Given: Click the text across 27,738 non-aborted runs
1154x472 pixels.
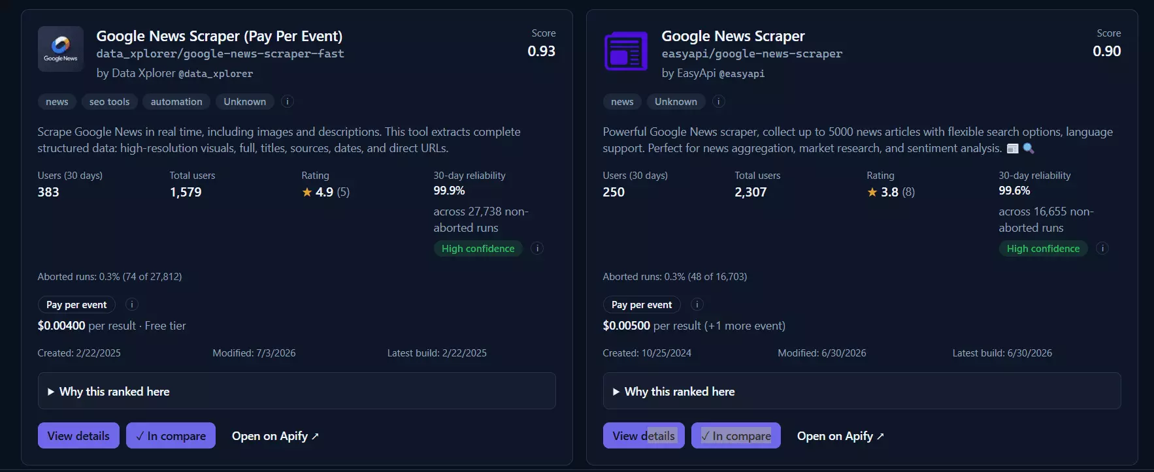Looking at the screenshot, I should (481, 219).
